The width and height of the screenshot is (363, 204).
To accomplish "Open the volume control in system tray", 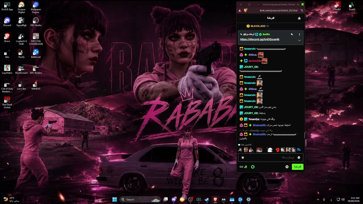I will (343, 199).
